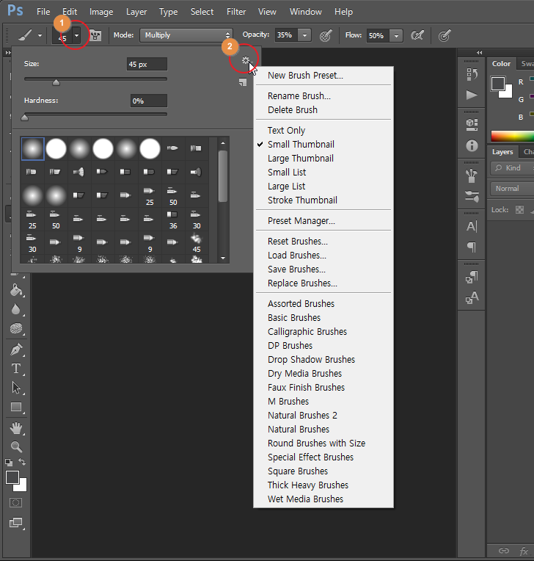This screenshot has width=534, height=561.
Task: Open the tool preset picker arrow
Action: click(x=40, y=36)
